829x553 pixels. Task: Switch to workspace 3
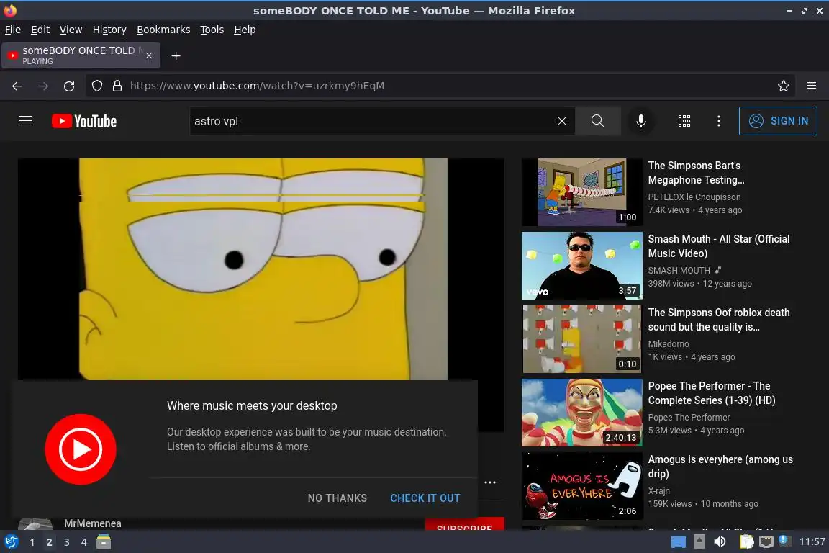(67, 542)
